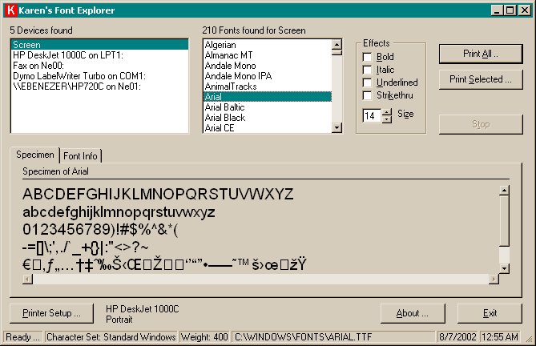Toggle the Underlined checkbox

click(367, 82)
